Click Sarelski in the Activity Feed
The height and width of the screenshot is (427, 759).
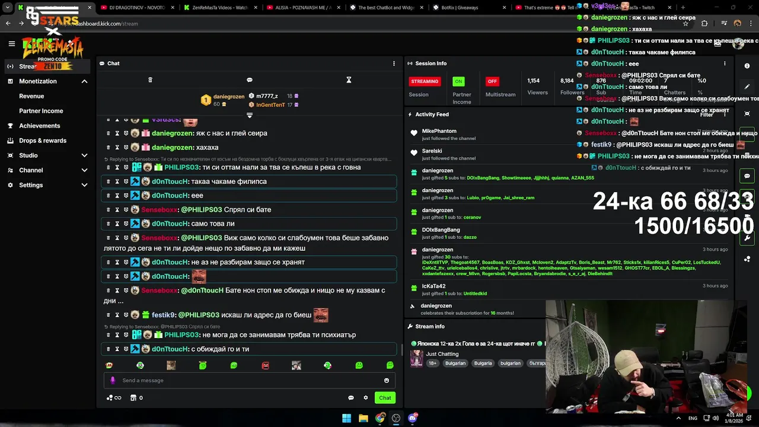click(432, 151)
